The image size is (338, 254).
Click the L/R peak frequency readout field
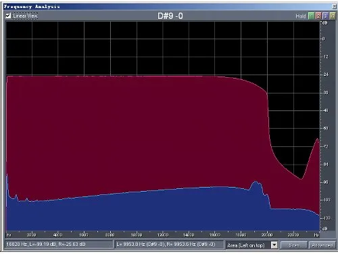tap(169, 245)
